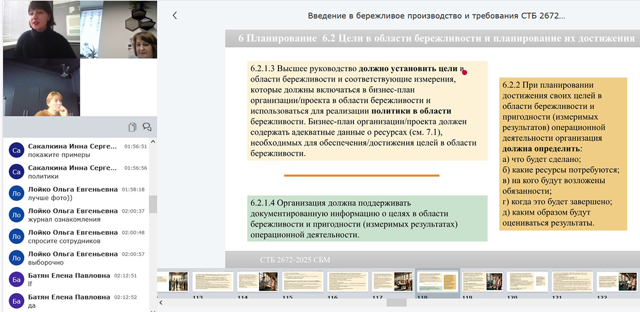Click Сакалкина avatar on 'покажите примеры' message
This screenshot has height=312, width=640.
pos(17,150)
